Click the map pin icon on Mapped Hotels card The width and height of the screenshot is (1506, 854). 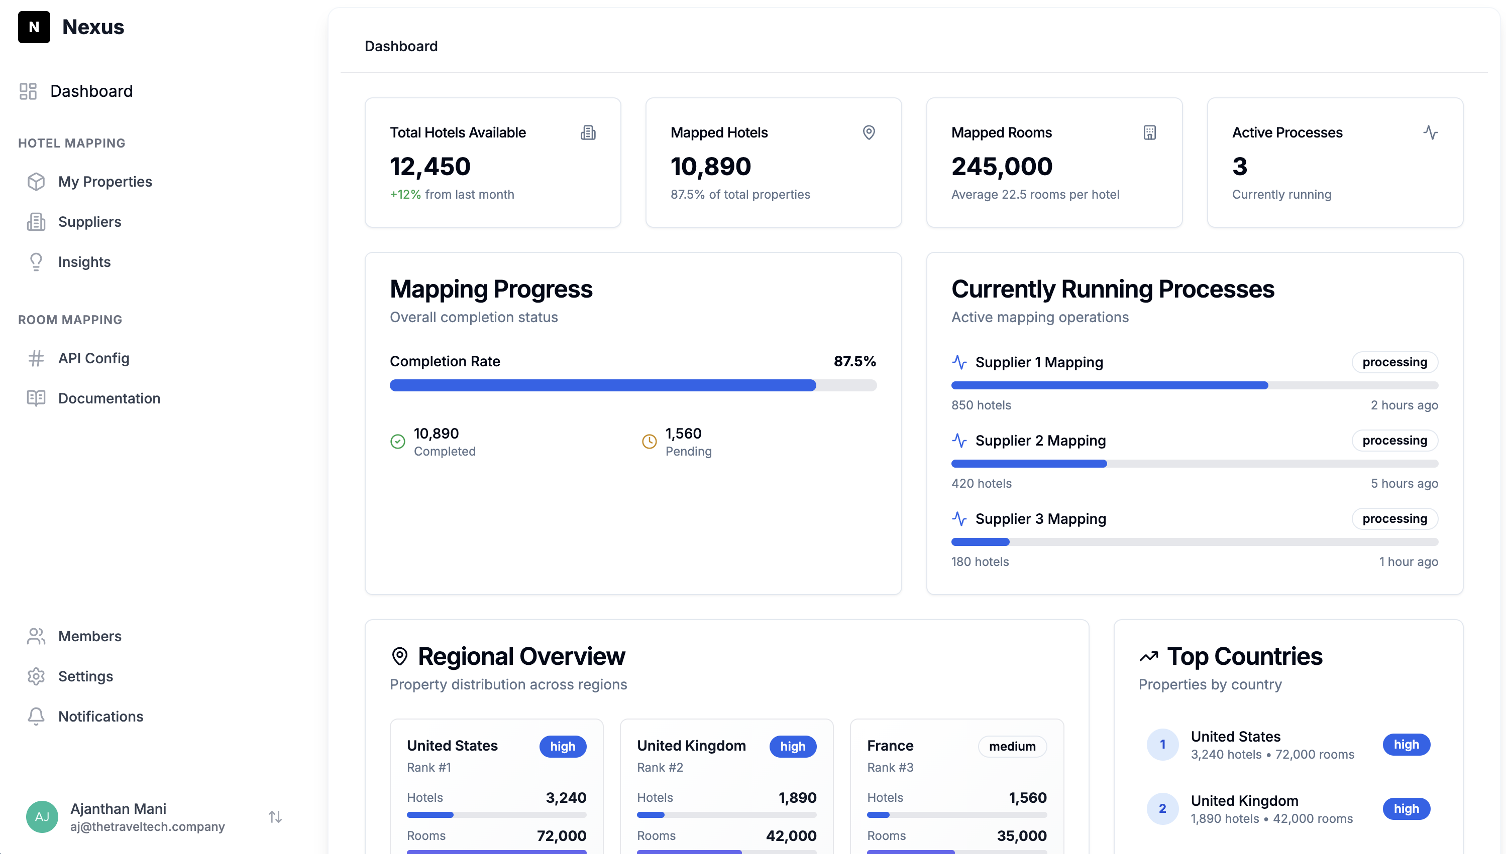(x=869, y=132)
